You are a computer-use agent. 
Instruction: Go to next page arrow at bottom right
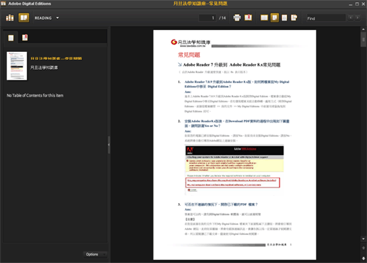click(363, 258)
